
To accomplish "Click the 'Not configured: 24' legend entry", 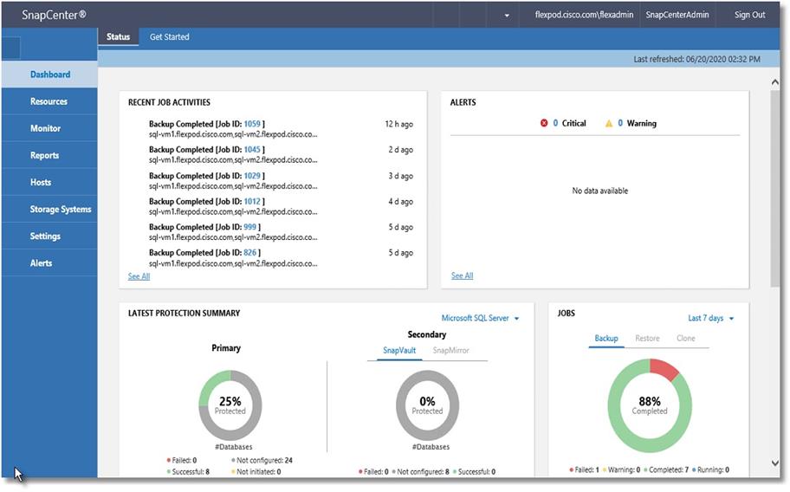I will [262, 460].
